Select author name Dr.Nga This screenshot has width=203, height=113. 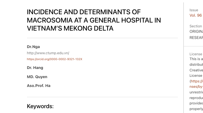coord(33,47)
